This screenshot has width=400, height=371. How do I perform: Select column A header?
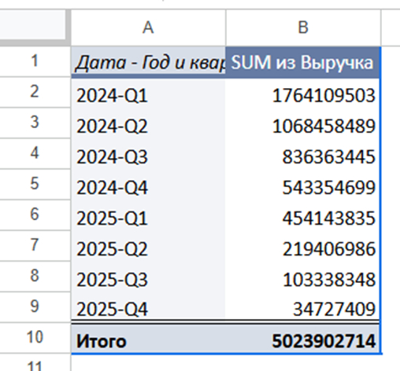coord(148,28)
